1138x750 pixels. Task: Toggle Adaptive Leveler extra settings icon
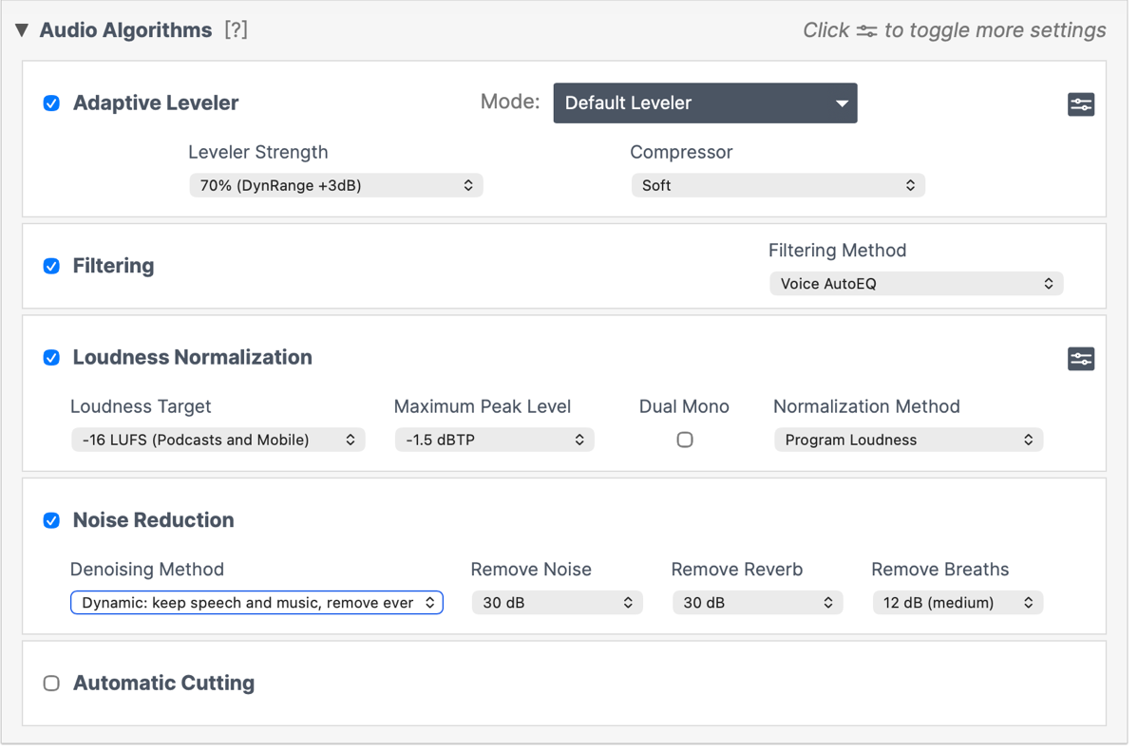point(1080,104)
